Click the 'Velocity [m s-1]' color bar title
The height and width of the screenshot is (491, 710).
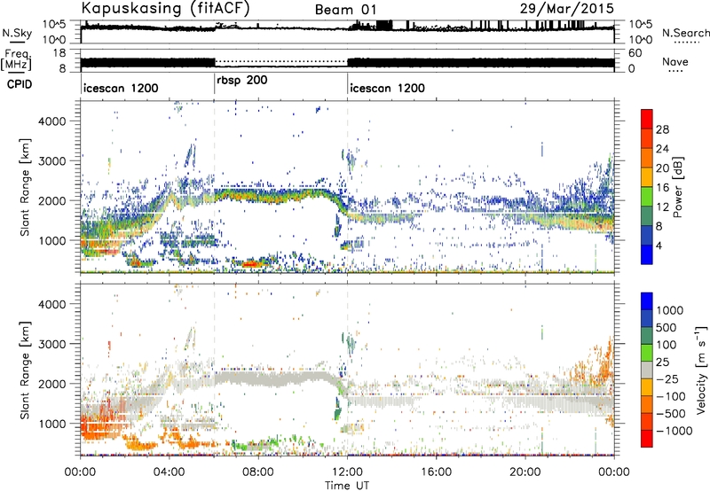point(701,370)
